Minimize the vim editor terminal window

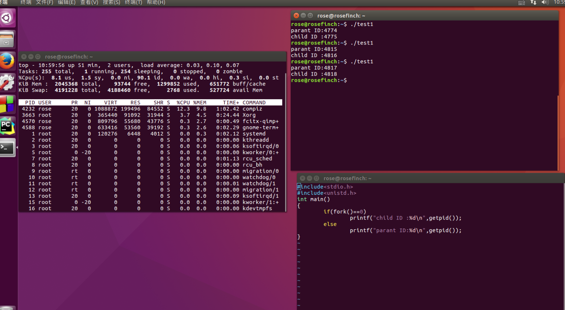click(x=310, y=178)
